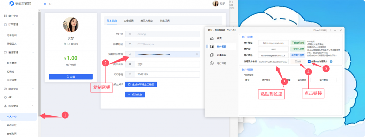Uncheck 启用wss消息同步 checkbox

(309, 62)
